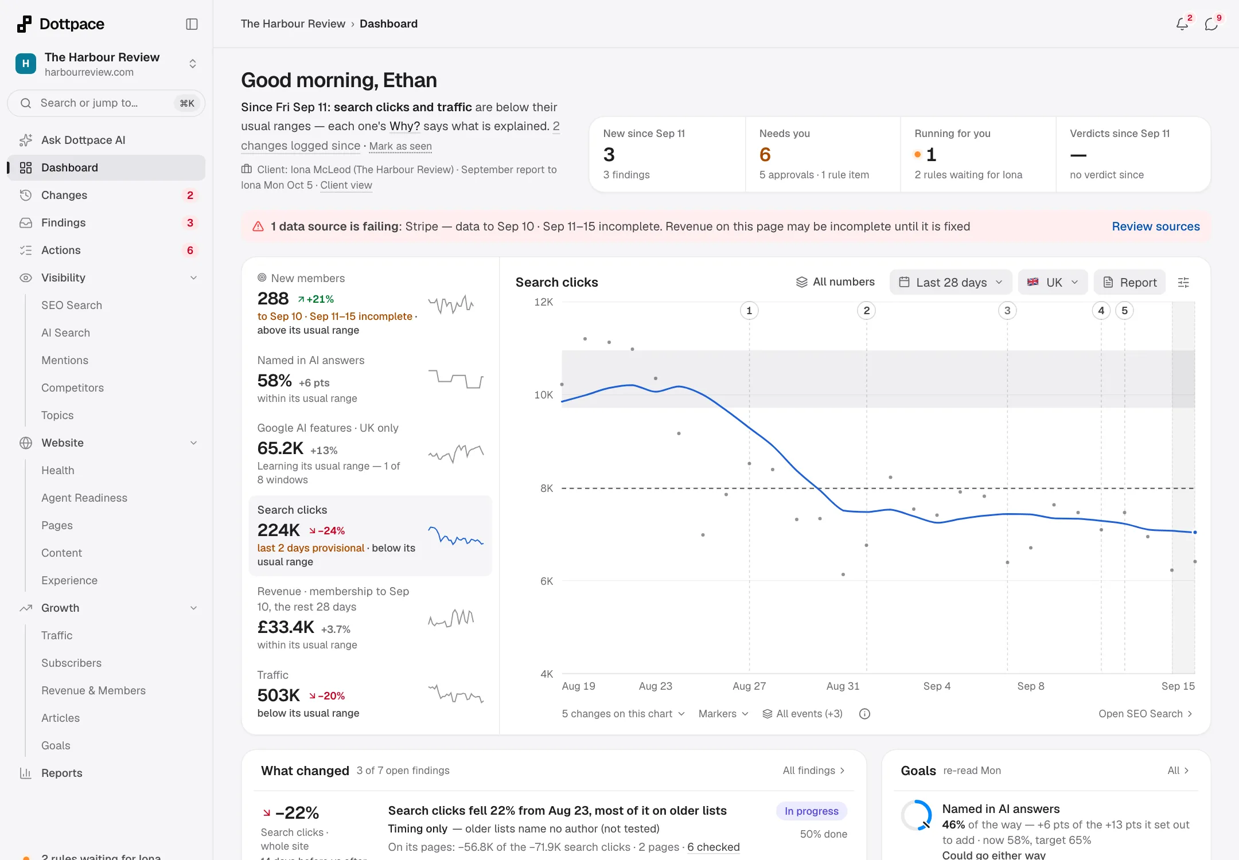Select chart change marker 4
Screen dimensions: 1239x860
[1101, 311]
